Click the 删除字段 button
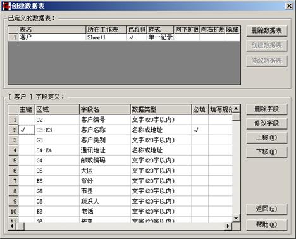296x239 pixels. pyautogui.click(x=267, y=109)
